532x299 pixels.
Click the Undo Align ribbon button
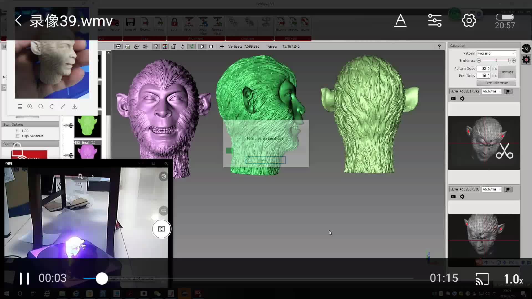[x=203, y=26]
